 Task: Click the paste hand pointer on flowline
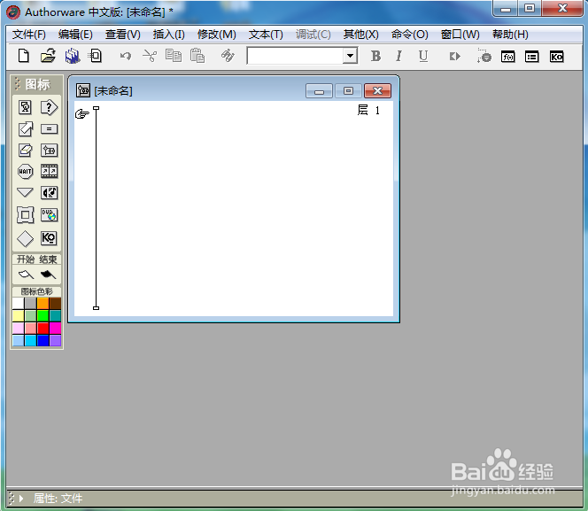pos(82,113)
